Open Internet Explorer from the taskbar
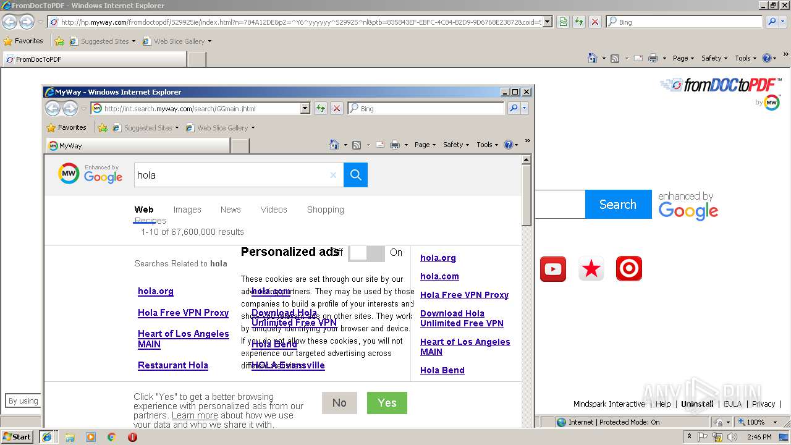This screenshot has height=445, width=791. coord(46,437)
